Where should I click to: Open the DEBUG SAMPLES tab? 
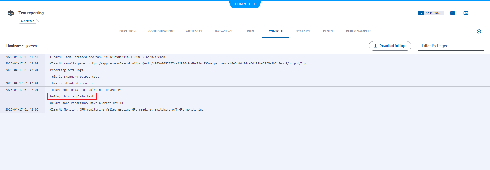(359, 31)
